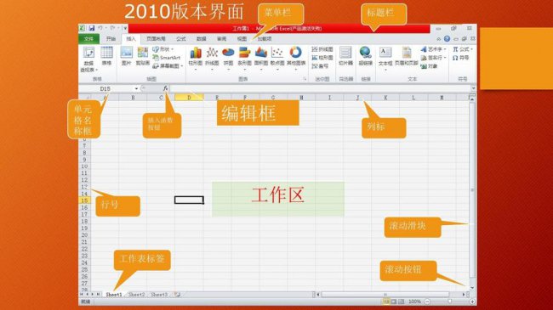Click the Save icon in quick access toolbar
This screenshot has height=310, width=553.
click(92, 28)
